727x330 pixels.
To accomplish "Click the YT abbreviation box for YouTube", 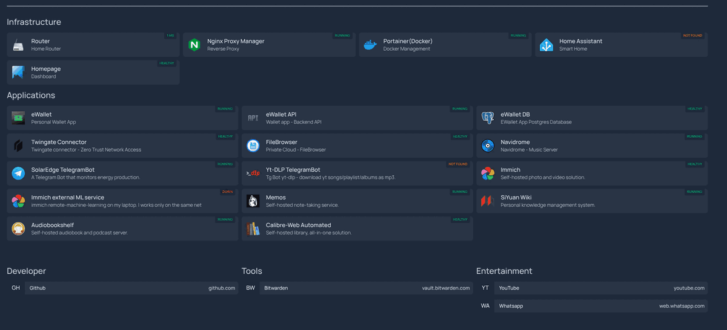I will [x=485, y=288].
